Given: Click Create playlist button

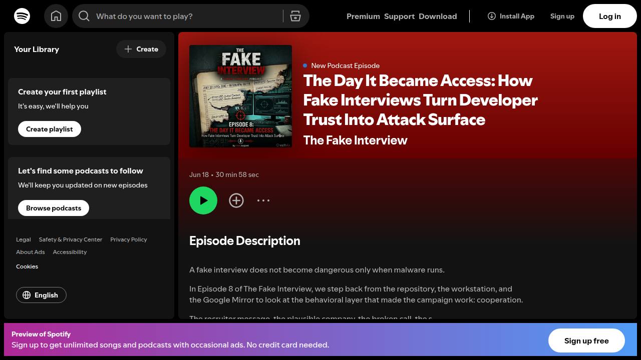Looking at the screenshot, I should [50, 129].
